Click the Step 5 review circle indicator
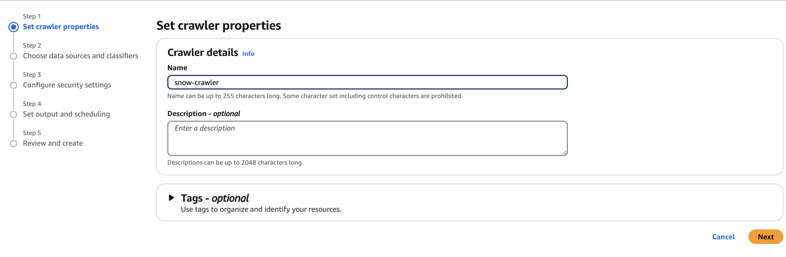This screenshot has height=257, width=786. [x=14, y=143]
